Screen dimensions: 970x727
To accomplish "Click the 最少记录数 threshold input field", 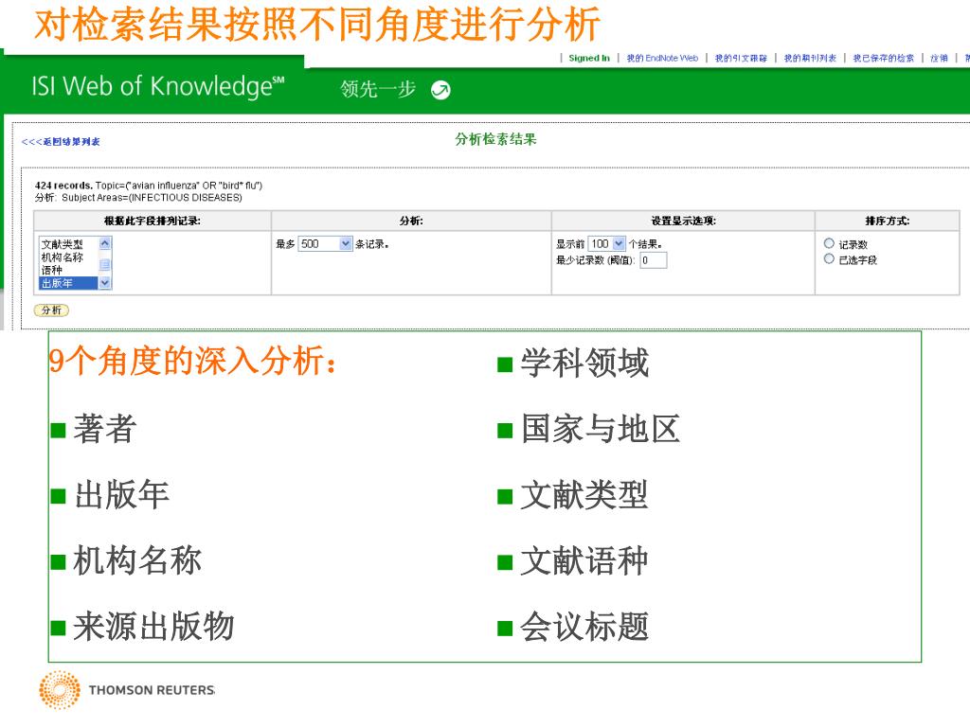I will point(654,260).
